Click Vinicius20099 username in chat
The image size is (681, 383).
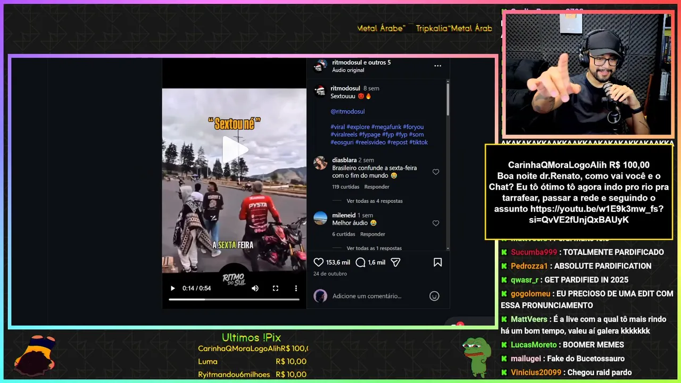[x=536, y=372]
